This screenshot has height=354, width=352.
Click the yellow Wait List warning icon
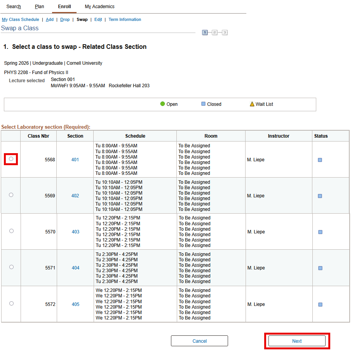tap(251, 104)
